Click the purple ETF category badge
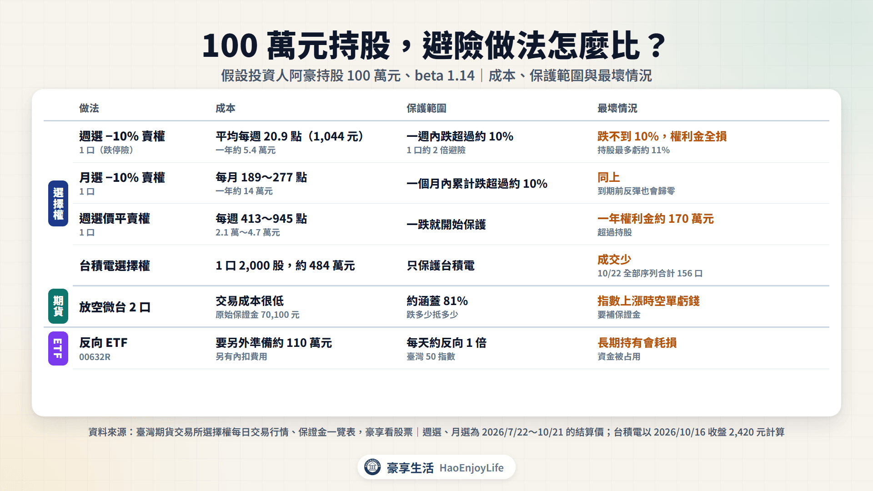The height and width of the screenshot is (491, 873). (x=58, y=348)
